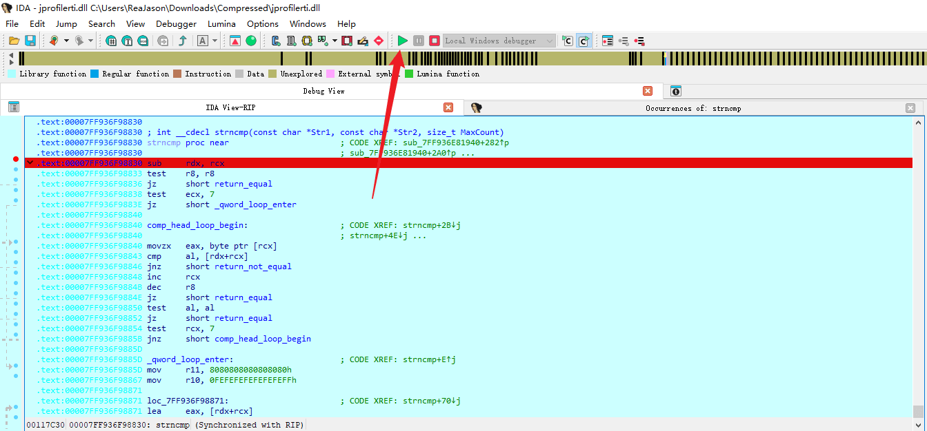Click the pencil edit toolbar icon
The image size is (927, 431).
(x=363, y=41)
